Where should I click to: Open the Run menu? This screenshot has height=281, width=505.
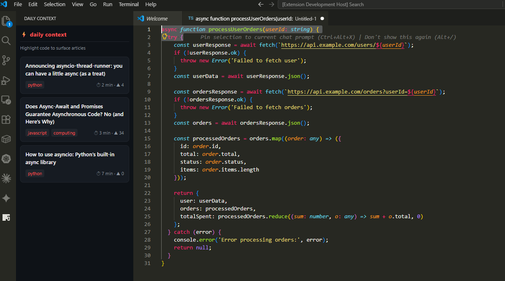point(107,4)
